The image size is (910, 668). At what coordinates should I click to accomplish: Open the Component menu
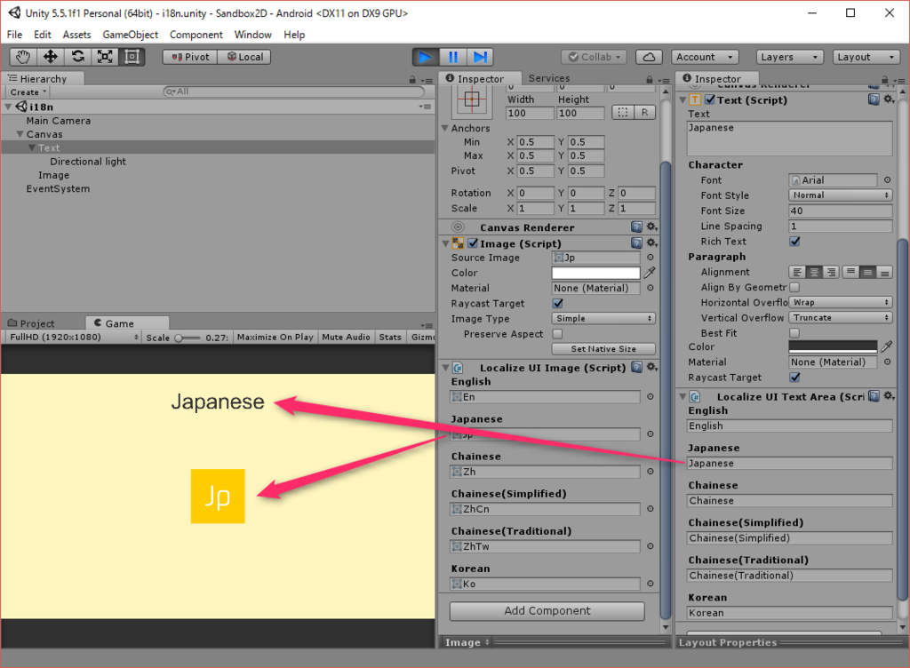pos(196,35)
